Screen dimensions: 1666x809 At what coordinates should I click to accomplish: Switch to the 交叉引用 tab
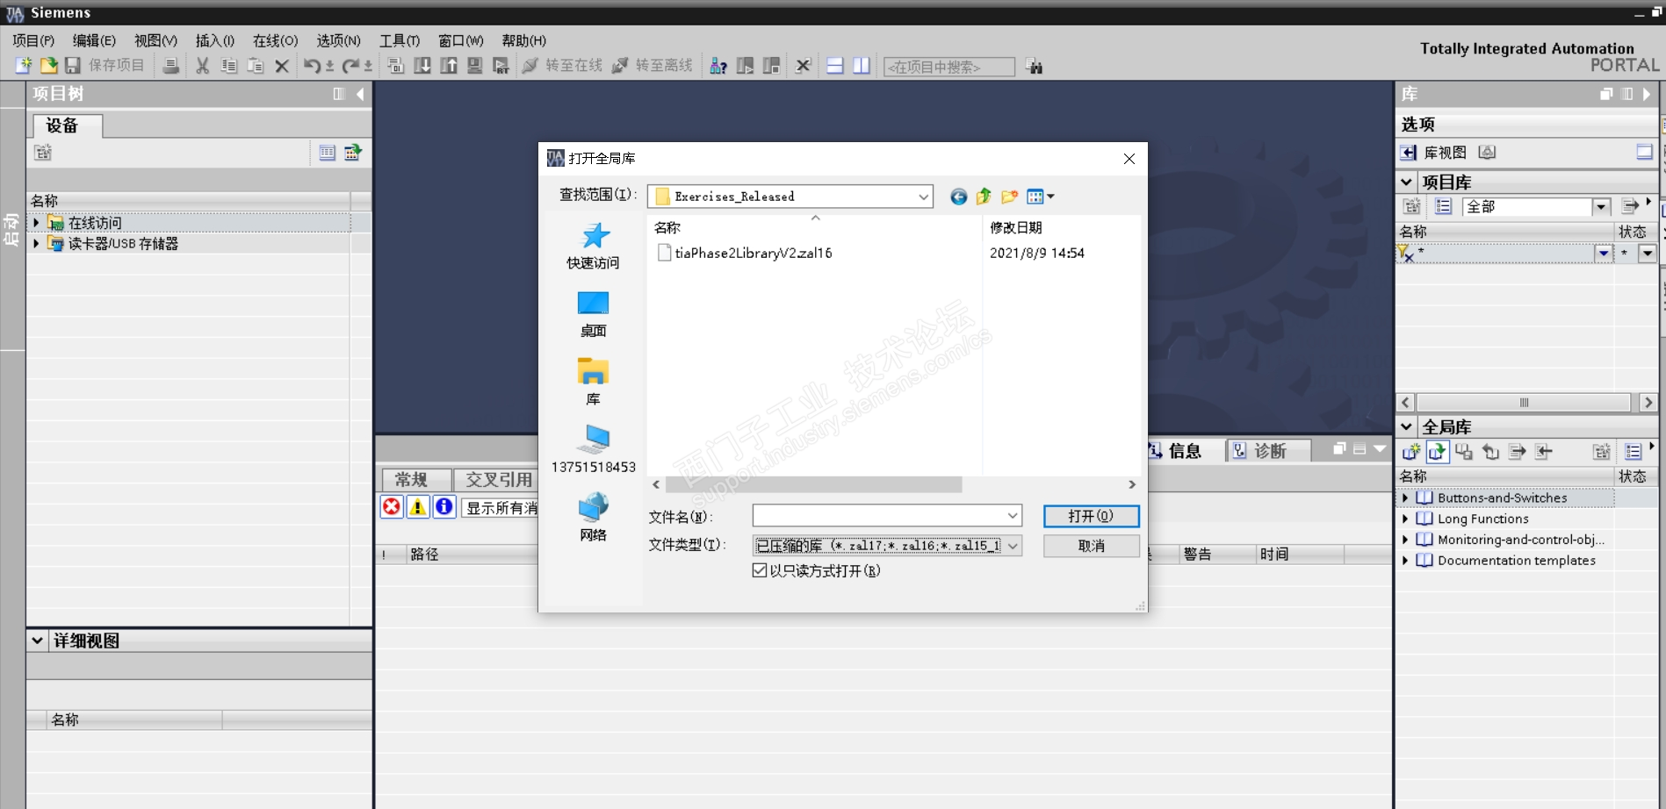(498, 479)
